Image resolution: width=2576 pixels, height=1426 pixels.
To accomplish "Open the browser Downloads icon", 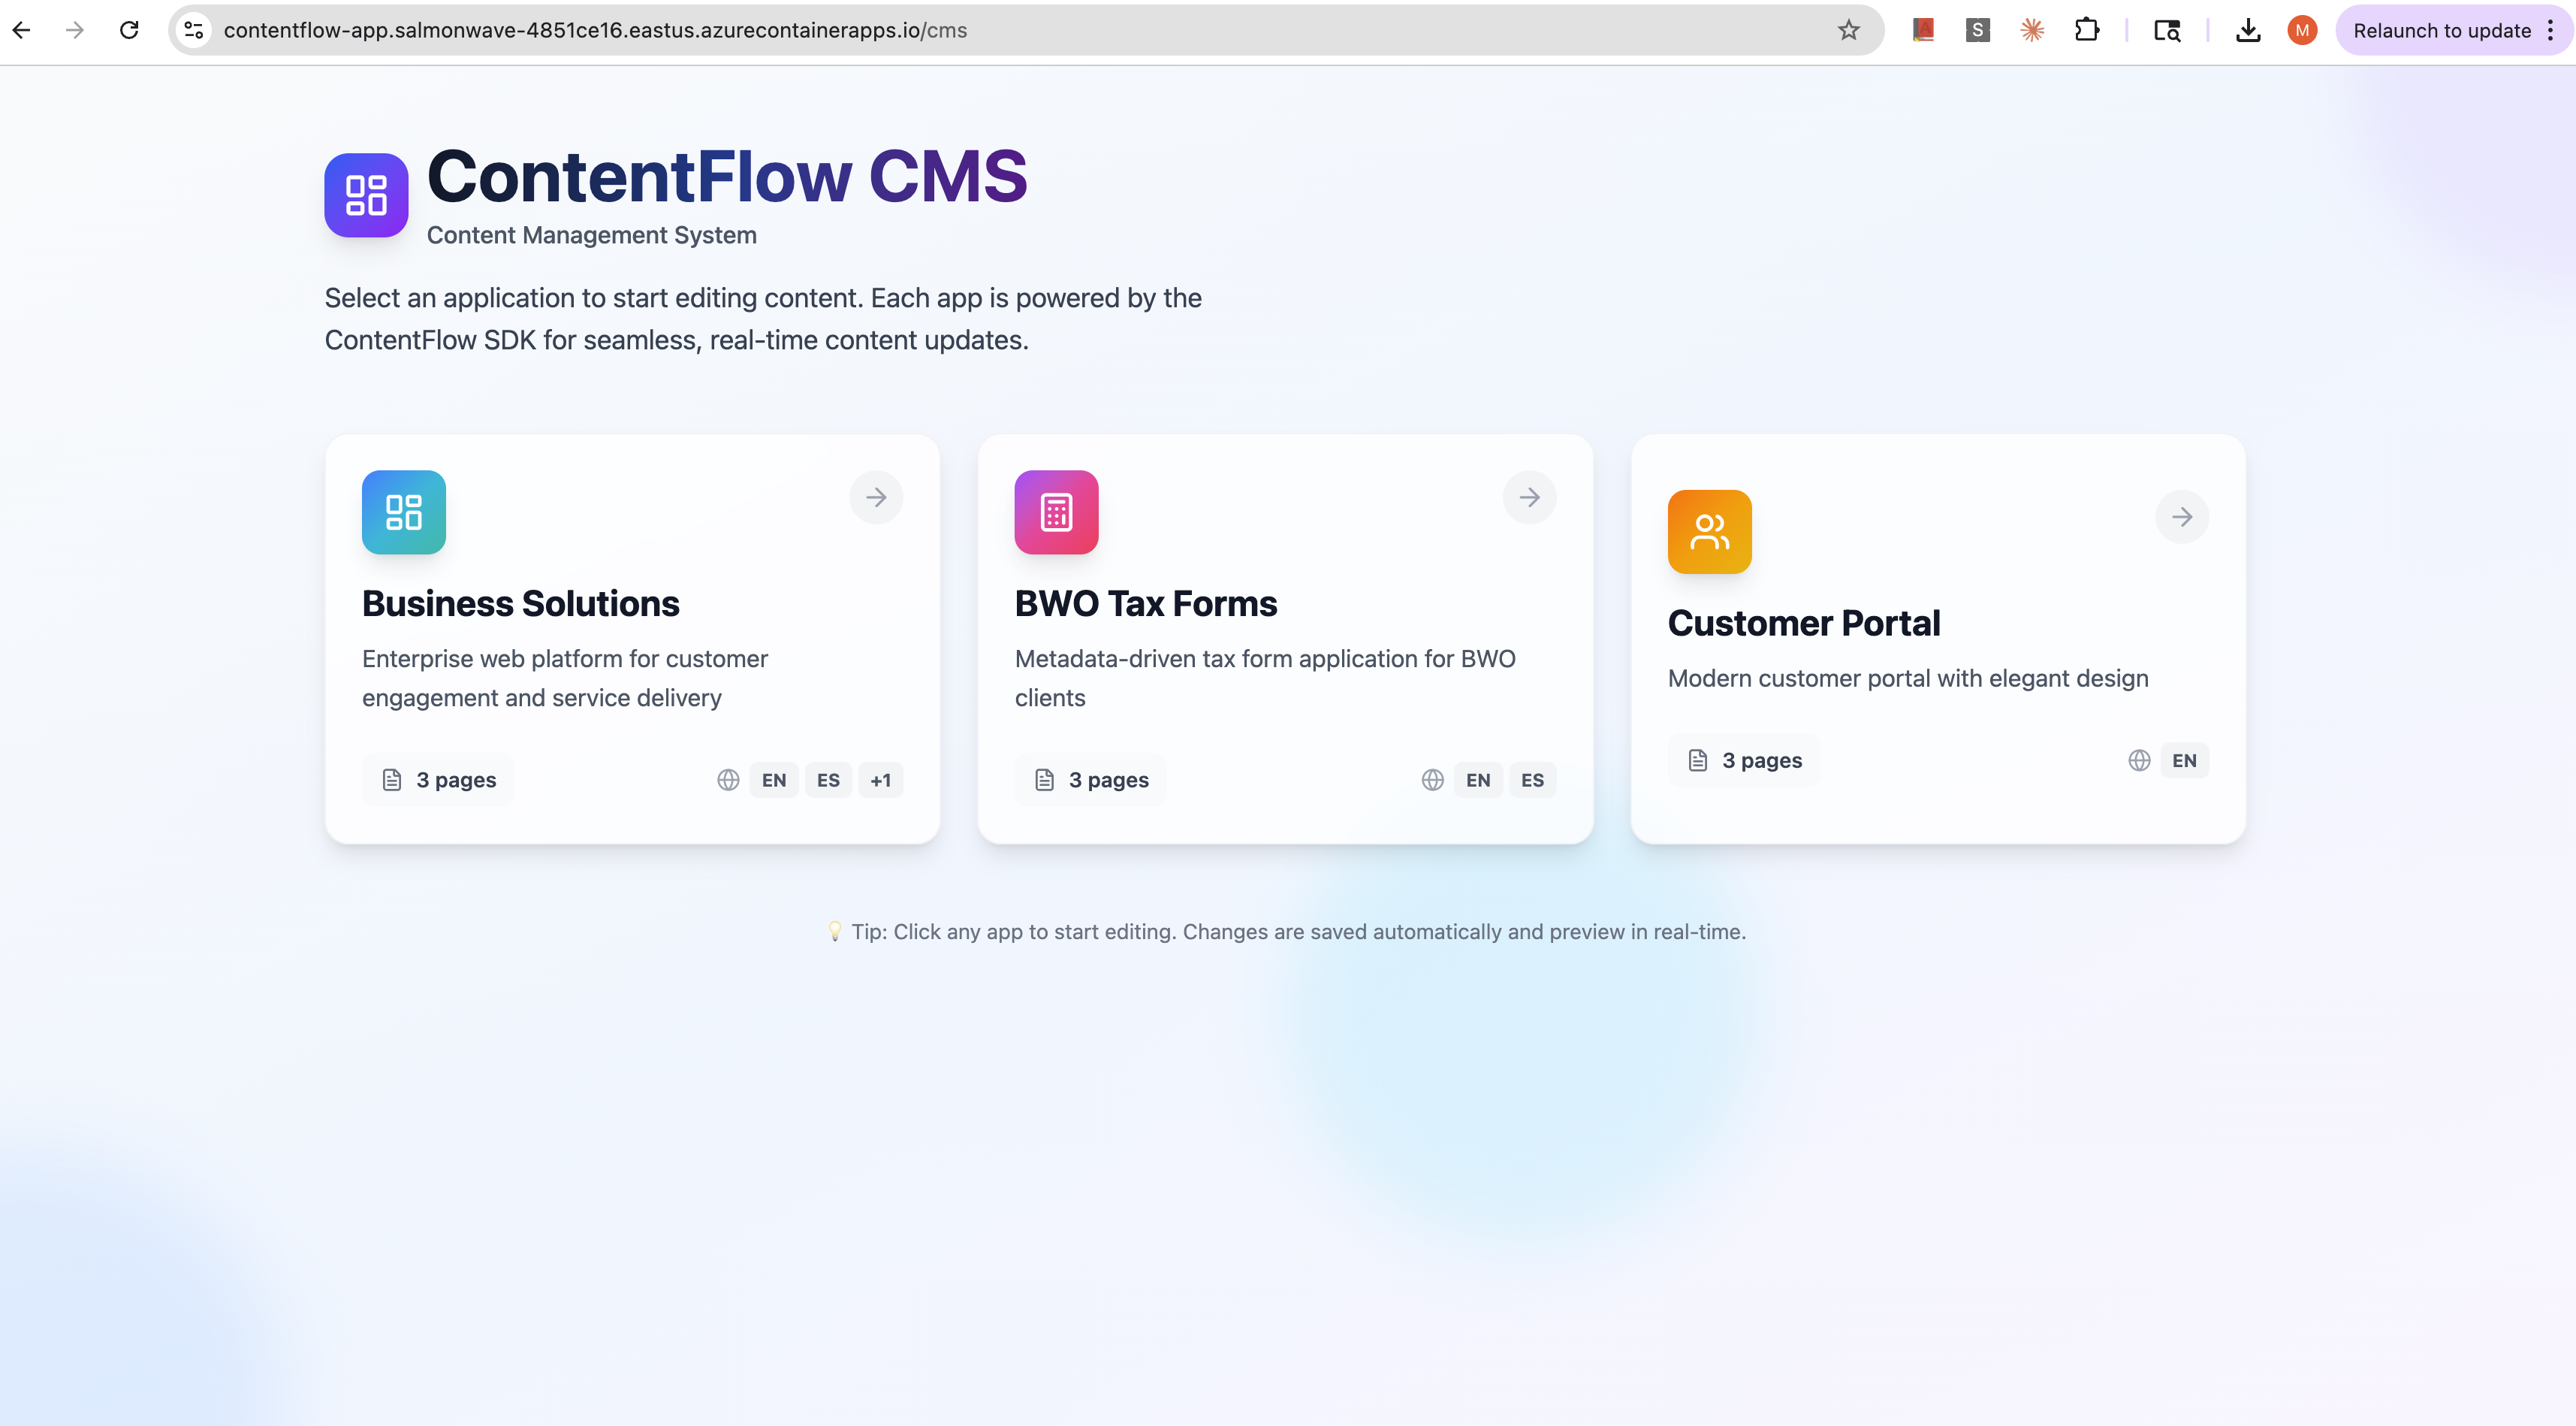I will pyautogui.click(x=2248, y=30).
